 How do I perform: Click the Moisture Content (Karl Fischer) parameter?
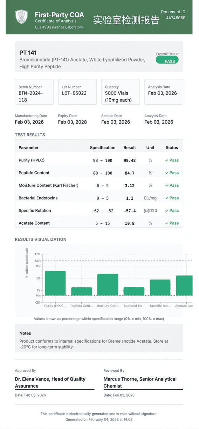click(48, 185)
